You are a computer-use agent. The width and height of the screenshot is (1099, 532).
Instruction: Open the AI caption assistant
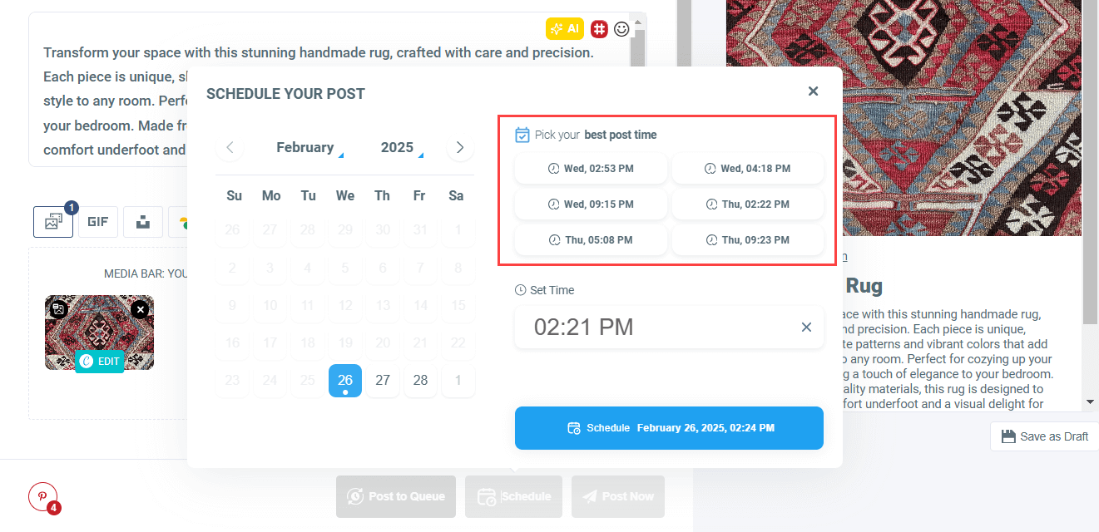[565, 28]
